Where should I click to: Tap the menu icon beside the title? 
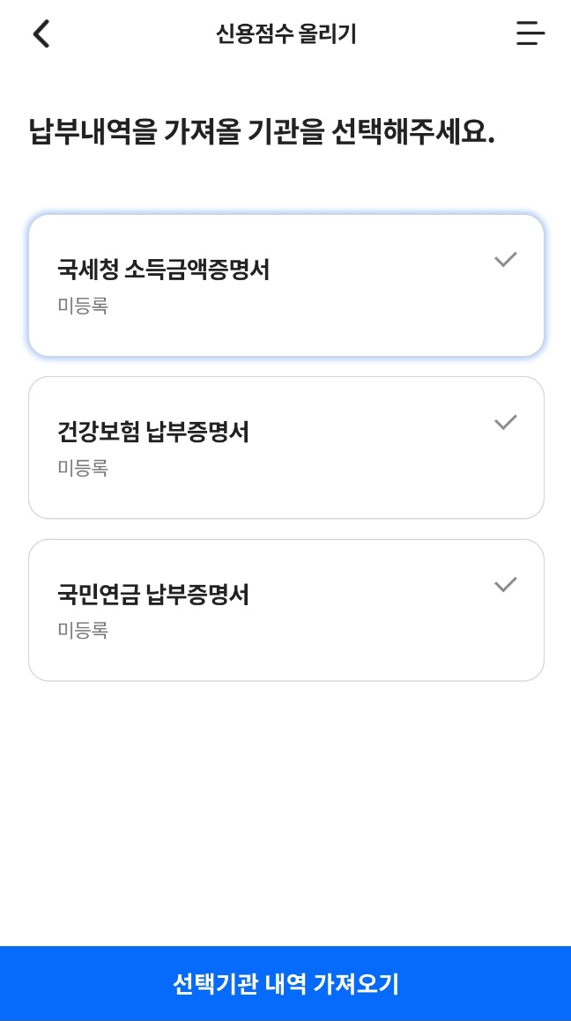pyautogui.click(x=530, y=33)
